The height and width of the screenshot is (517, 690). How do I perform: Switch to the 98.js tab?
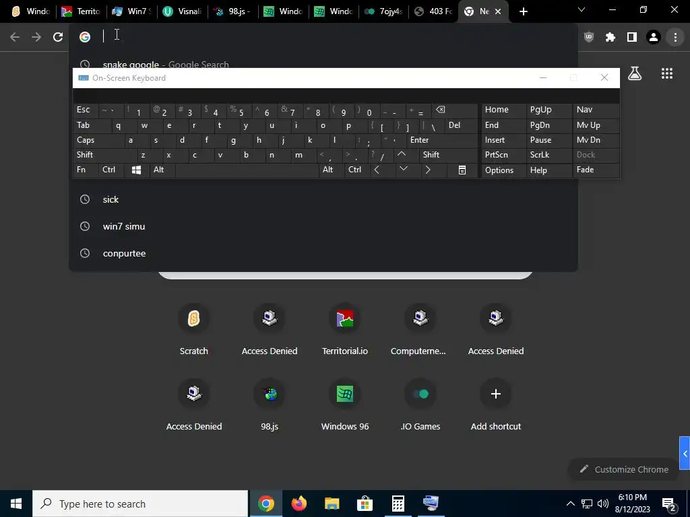point(232,11)
